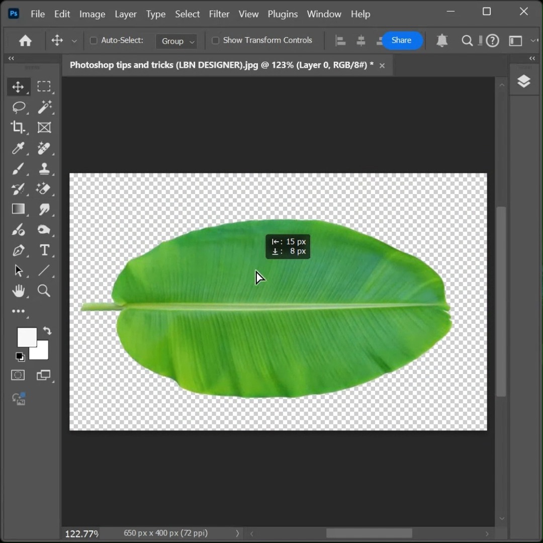Image resolution: width=543 pixels, height=543 pixels.
Task: Enable the Auto-Select checkbox
Action: tap(94, 41)
